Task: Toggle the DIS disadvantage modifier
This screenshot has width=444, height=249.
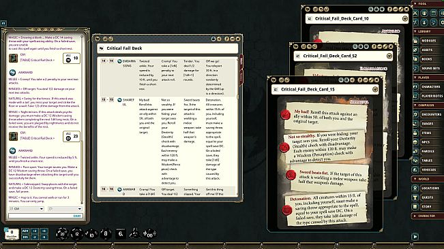Action: pos(25,237)
